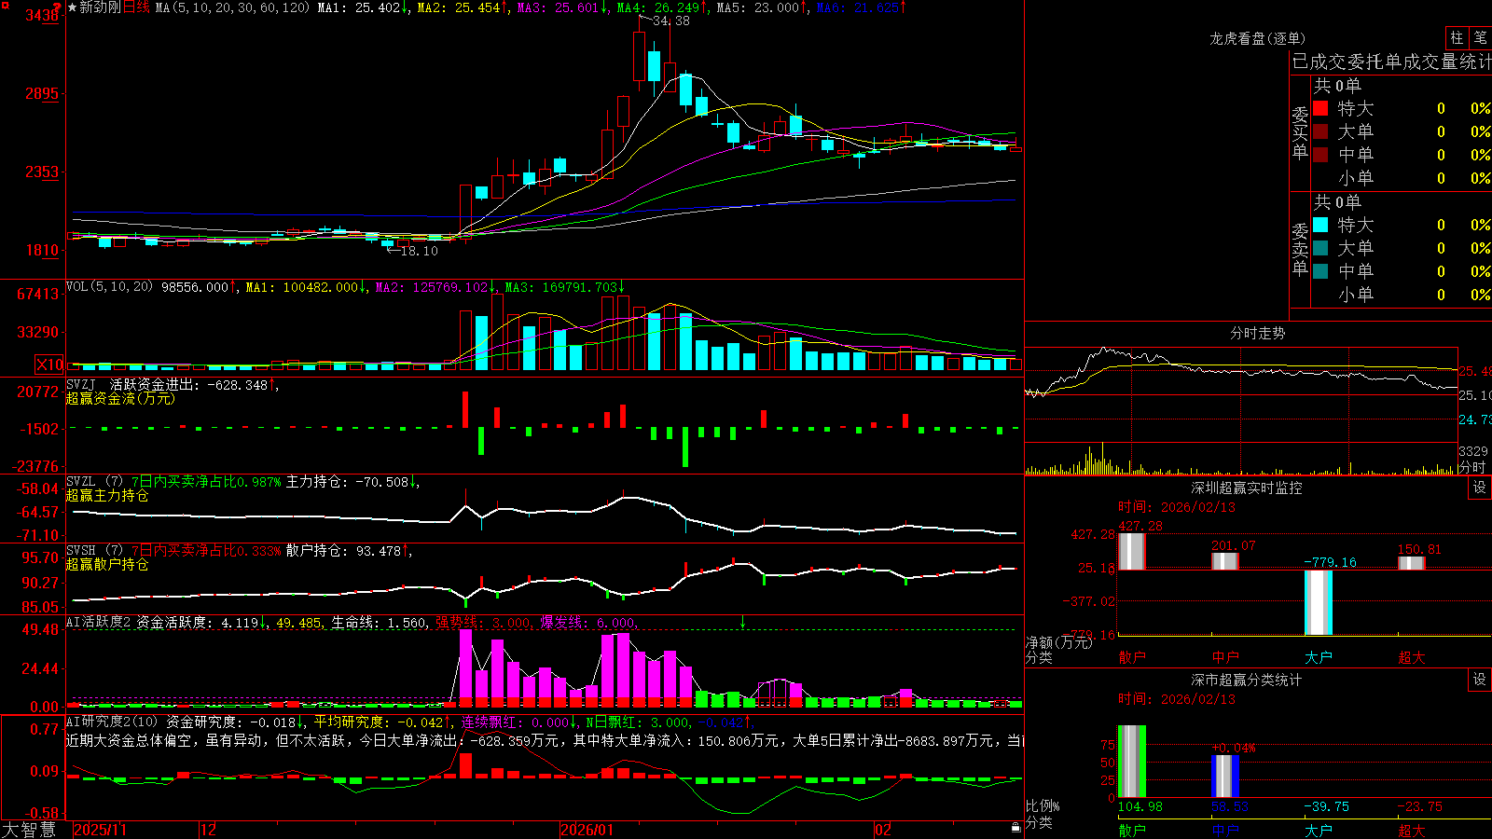Click the 散户 bar labeled 427.28
The image size is (1492, 839).
[1131, 551]
